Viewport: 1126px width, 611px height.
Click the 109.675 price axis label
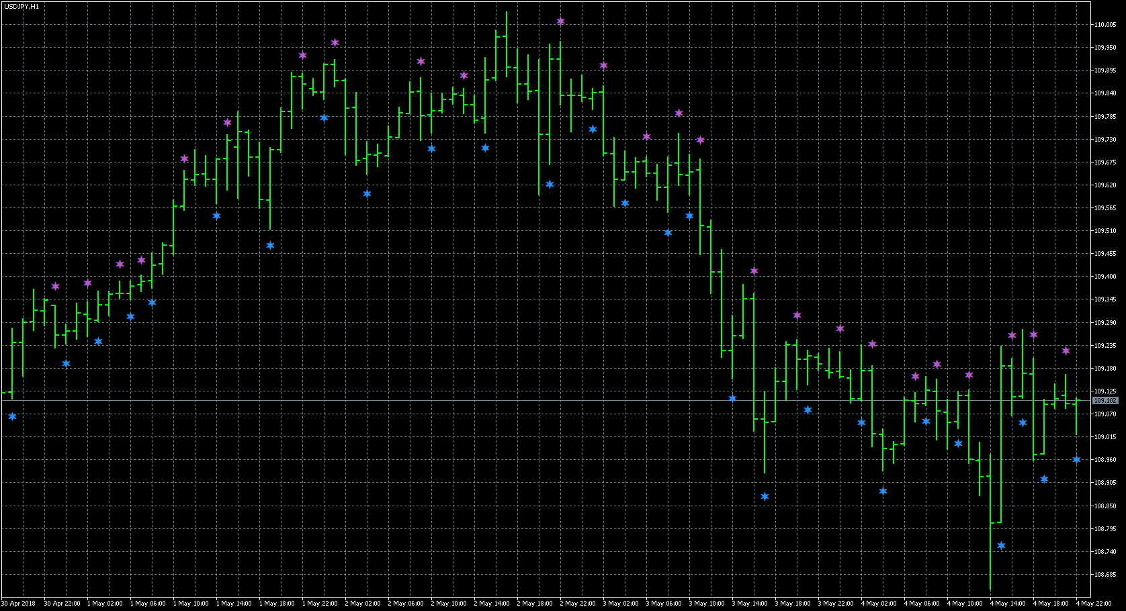pyautogui.click(x=1105, y=162)
